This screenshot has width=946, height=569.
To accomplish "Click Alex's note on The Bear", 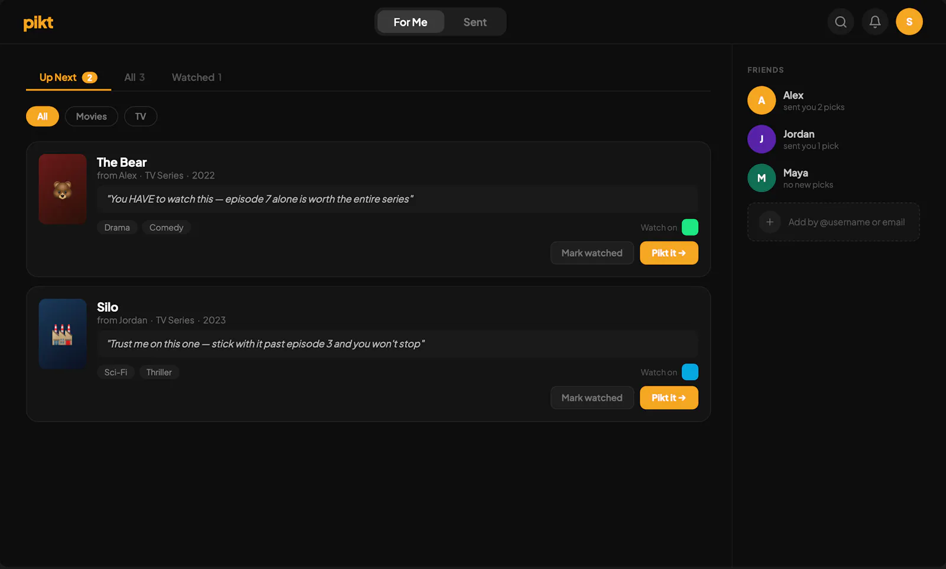I will click(x=397, y=199).
